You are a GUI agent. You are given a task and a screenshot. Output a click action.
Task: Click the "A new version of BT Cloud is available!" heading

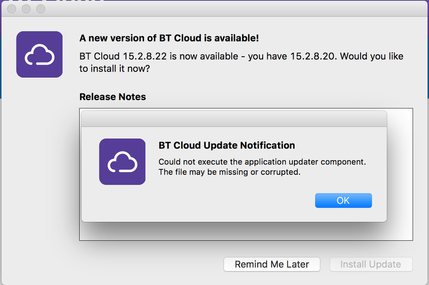point(169,38)
